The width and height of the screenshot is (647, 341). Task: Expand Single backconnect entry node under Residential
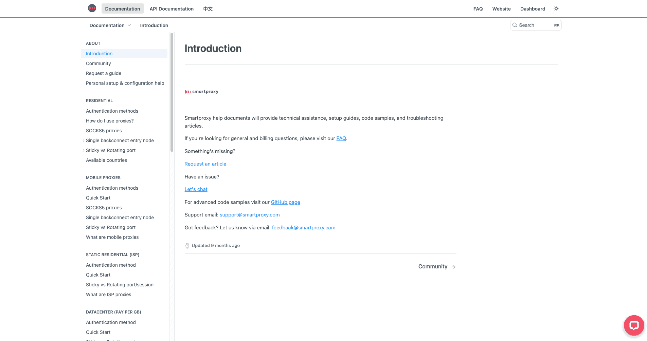(x=84, y=140)
